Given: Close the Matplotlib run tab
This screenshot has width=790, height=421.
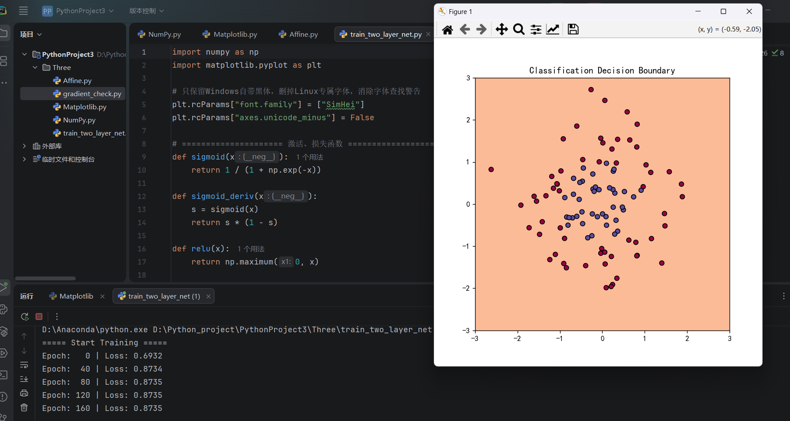Looking at the screenshot, I should 102,296.
